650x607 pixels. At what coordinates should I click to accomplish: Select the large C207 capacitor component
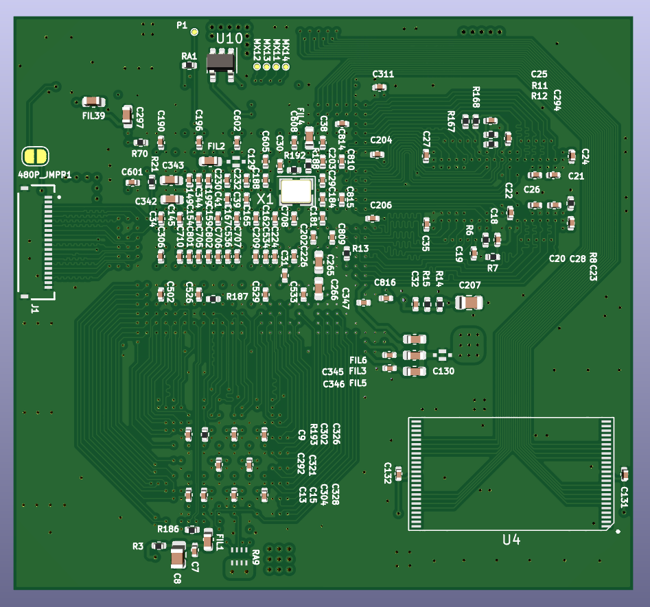469,302
